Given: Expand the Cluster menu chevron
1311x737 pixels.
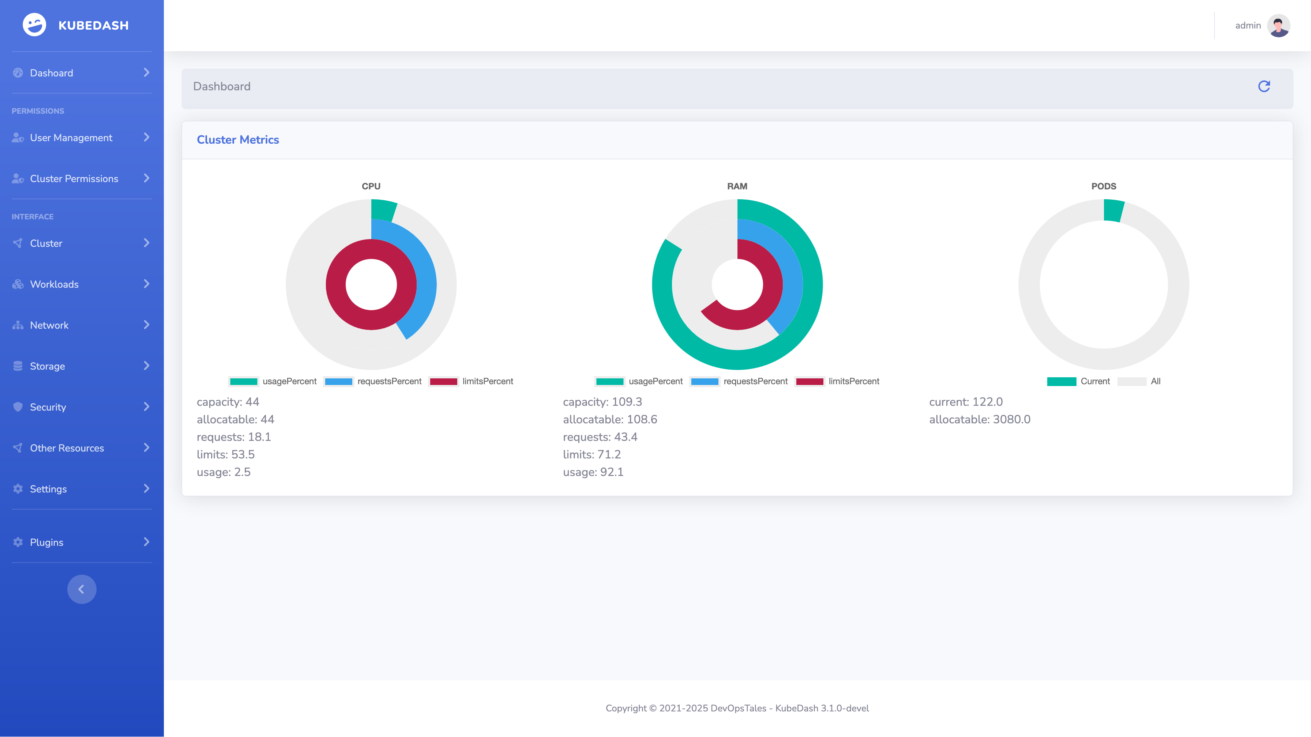Looking at the screenshot, I should pyautogui.click(x=147, y=243).
